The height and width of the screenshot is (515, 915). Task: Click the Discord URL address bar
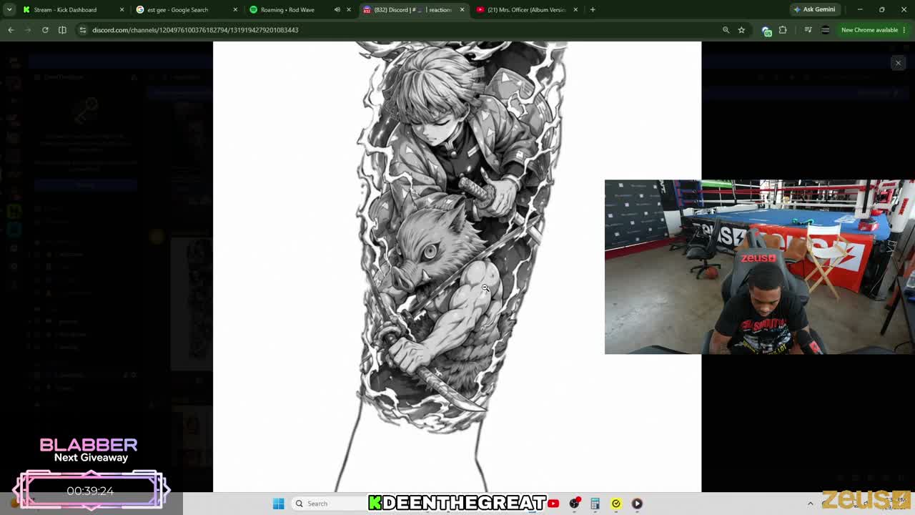pos(400,30)
